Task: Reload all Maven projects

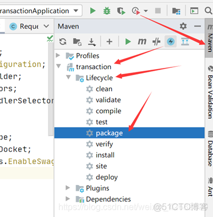Action: [x=63, y=41]
